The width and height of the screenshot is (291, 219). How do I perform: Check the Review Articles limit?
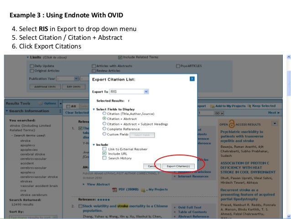click(x=94, y=71)
